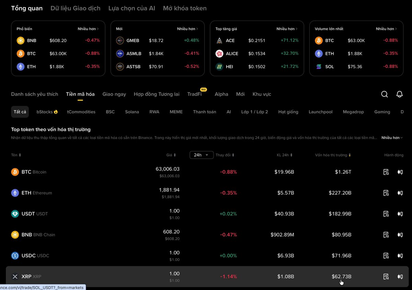412x290 pixels.
Task: Open Danh sách yêu thích tab
Action: coord(35,94)
